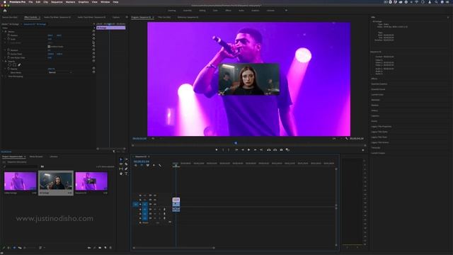Click the Go to Out button
Screen dimensions: 453x255
261,149
